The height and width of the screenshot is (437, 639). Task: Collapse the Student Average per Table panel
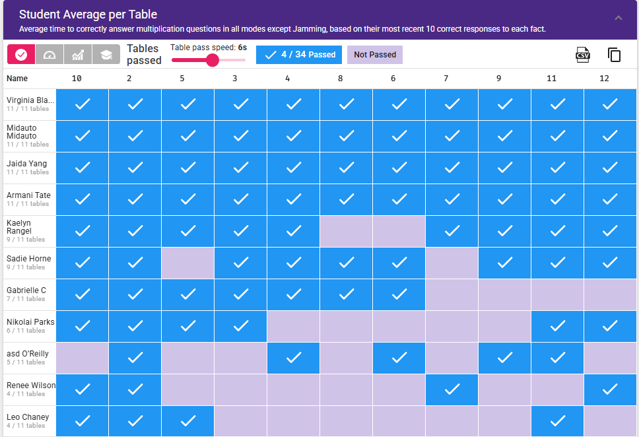tap(619, 18)
